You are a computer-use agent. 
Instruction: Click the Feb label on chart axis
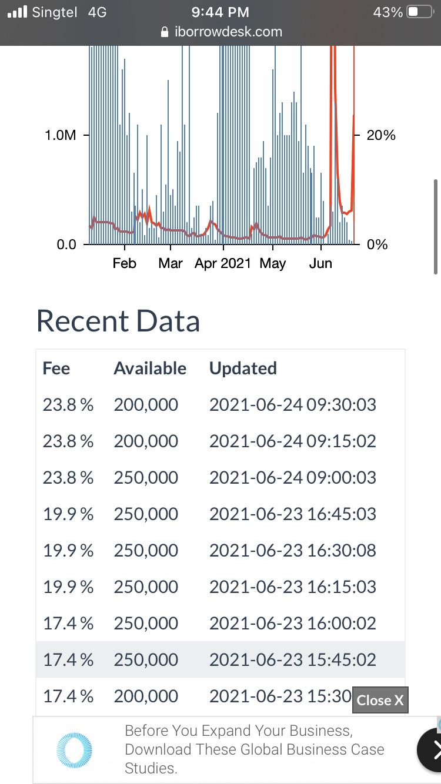click(x=124, y=263)
